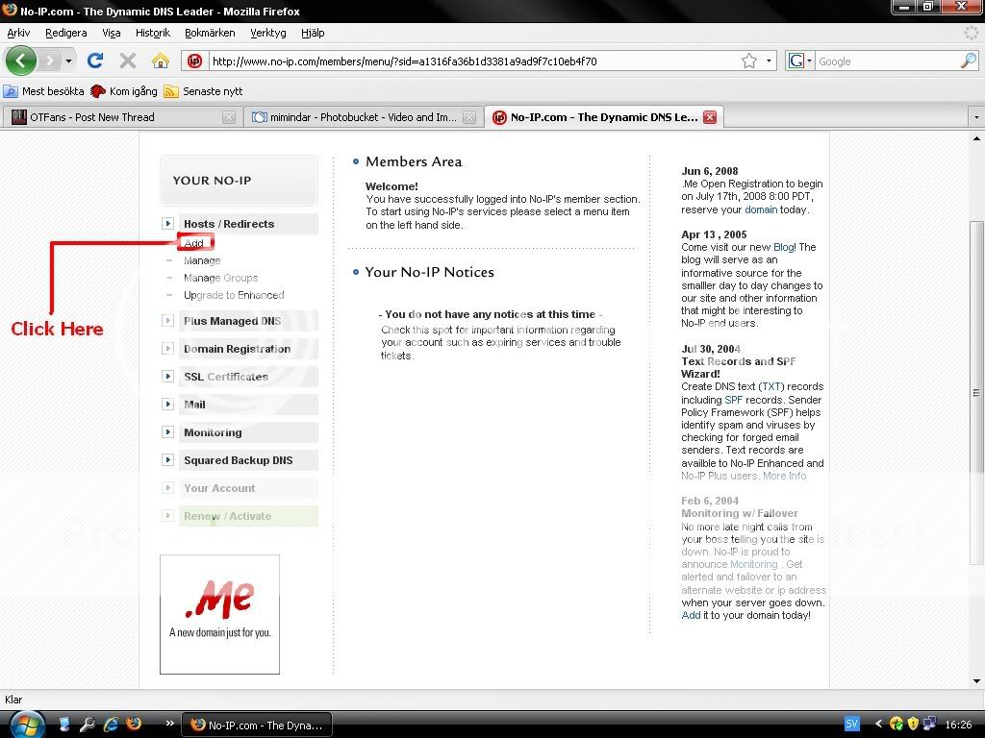
Task: Open the Verktyg menu
Action: coord(267,33)
